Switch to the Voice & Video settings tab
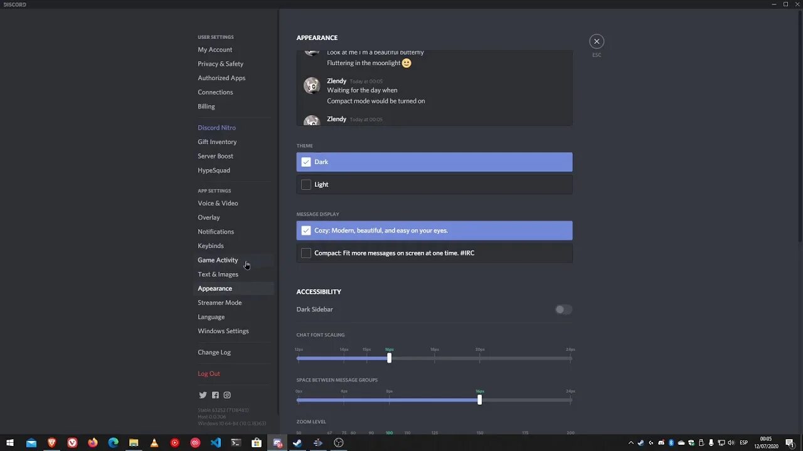The height and width of the screenshot is (451, 803). point(218,203)
